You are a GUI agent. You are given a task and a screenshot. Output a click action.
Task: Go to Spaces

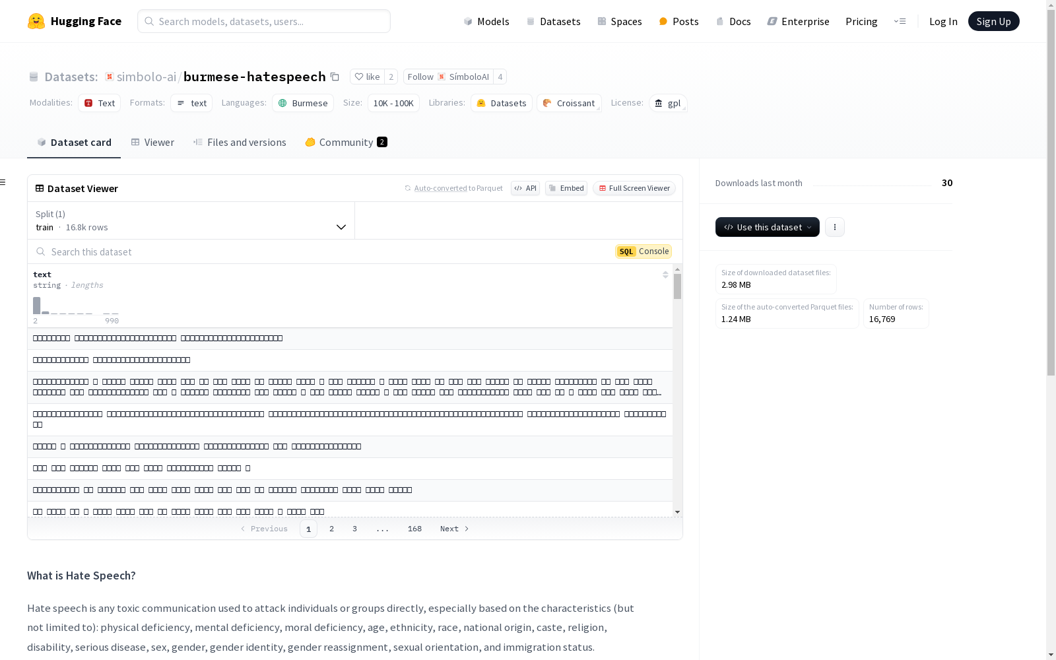(619, 21)
